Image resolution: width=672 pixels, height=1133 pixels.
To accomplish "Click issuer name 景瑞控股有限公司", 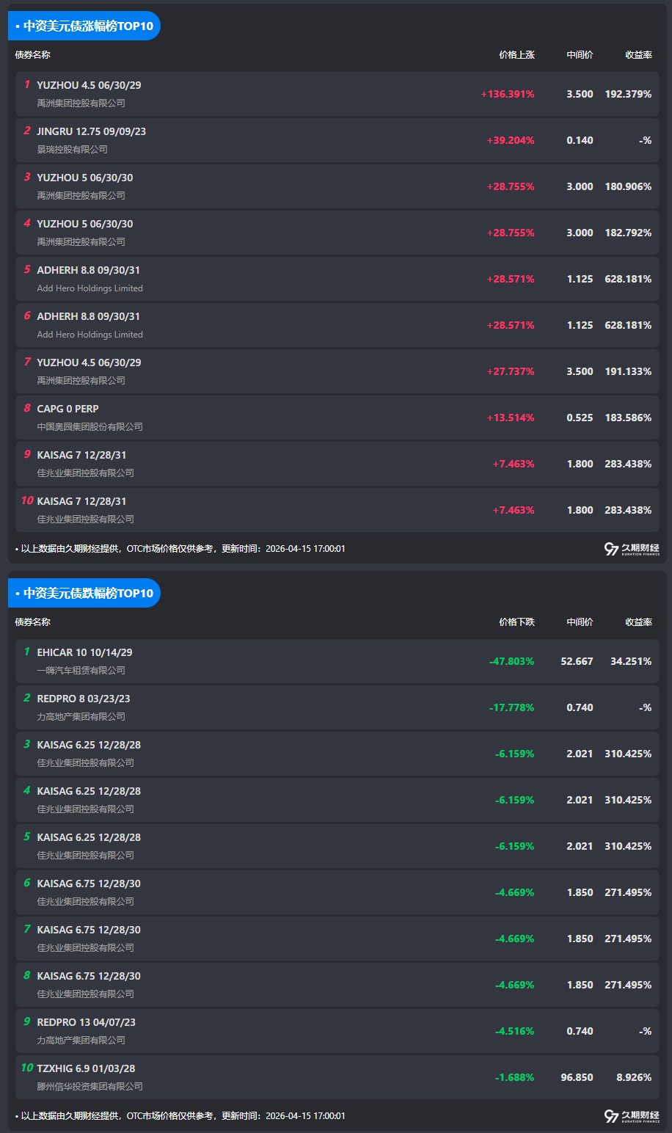I will pos(72,150).
